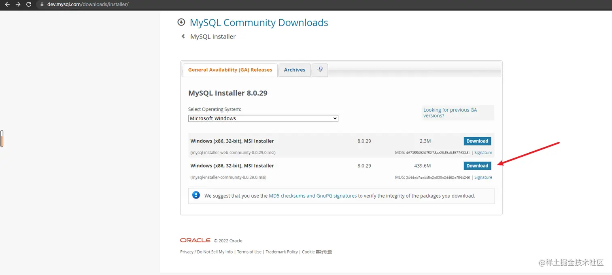Click the Oracle logo in footer
The height and width of the screenshot is (275, 612).
click(x=195, y=240)
